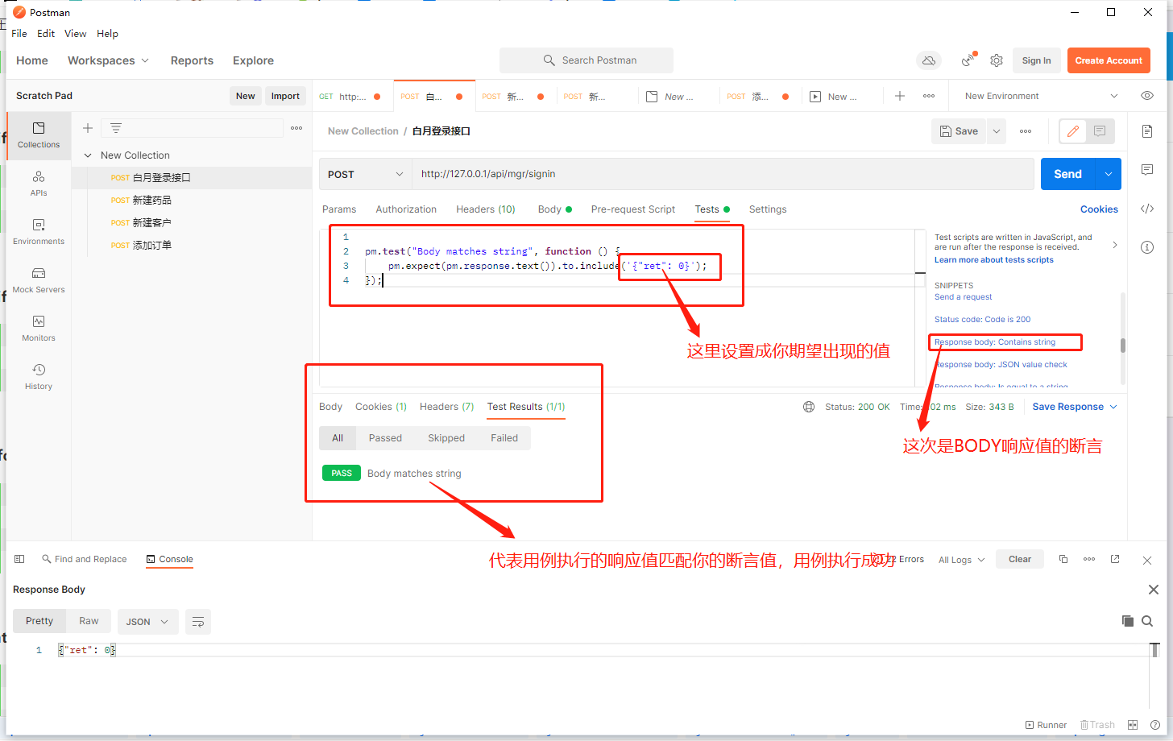Switch to the Params tab
Viewport: 1173px width, 741px height.
tap(339, 209)
